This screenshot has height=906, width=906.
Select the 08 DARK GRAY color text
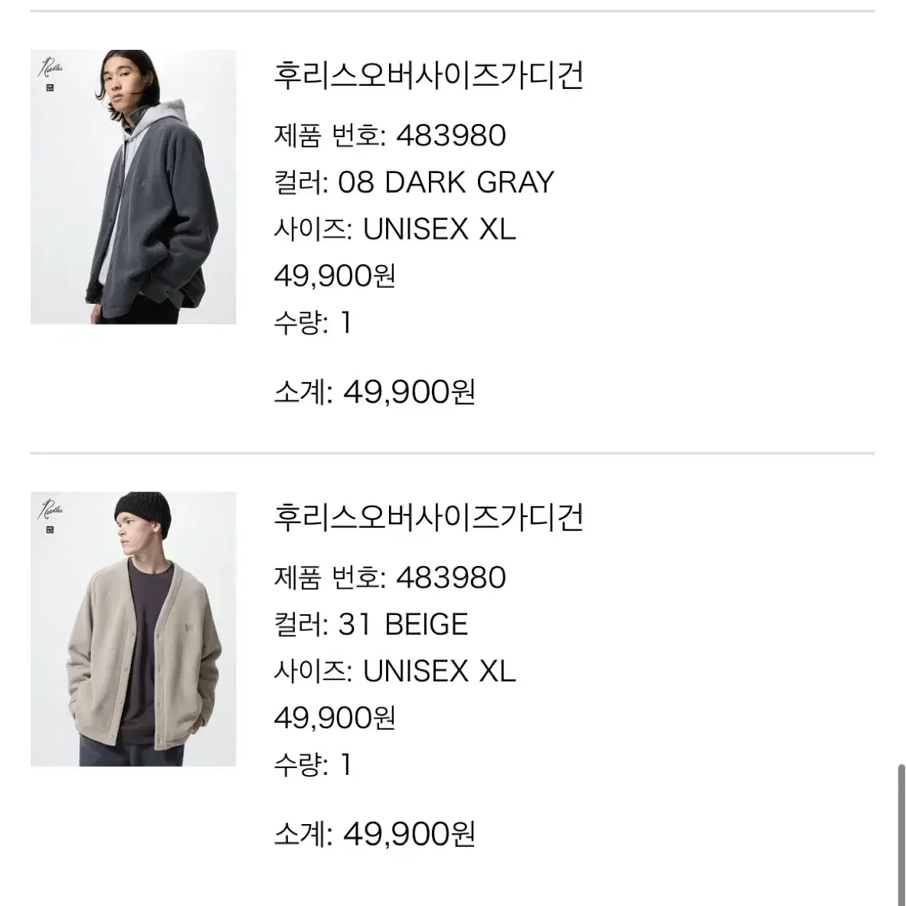pos(446,182)
